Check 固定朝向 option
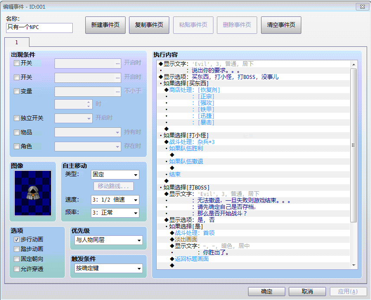Image resolution: width=371 pixels, height=300 pixels. (16, 259)
